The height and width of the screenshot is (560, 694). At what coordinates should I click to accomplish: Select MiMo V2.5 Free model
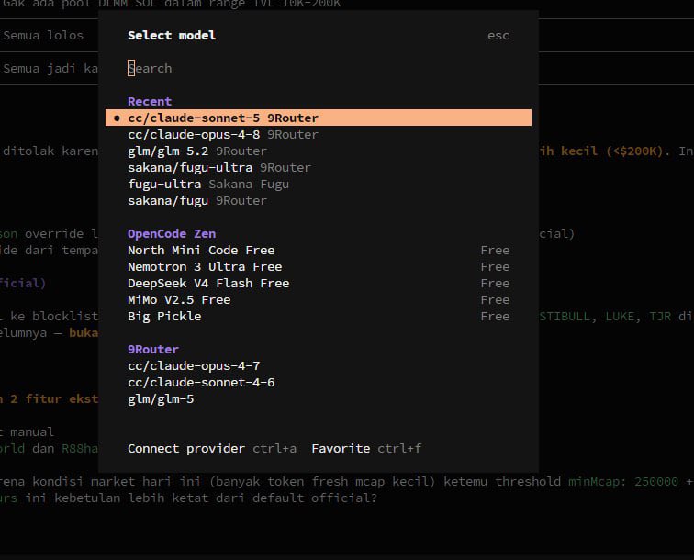tap(319, 299)
